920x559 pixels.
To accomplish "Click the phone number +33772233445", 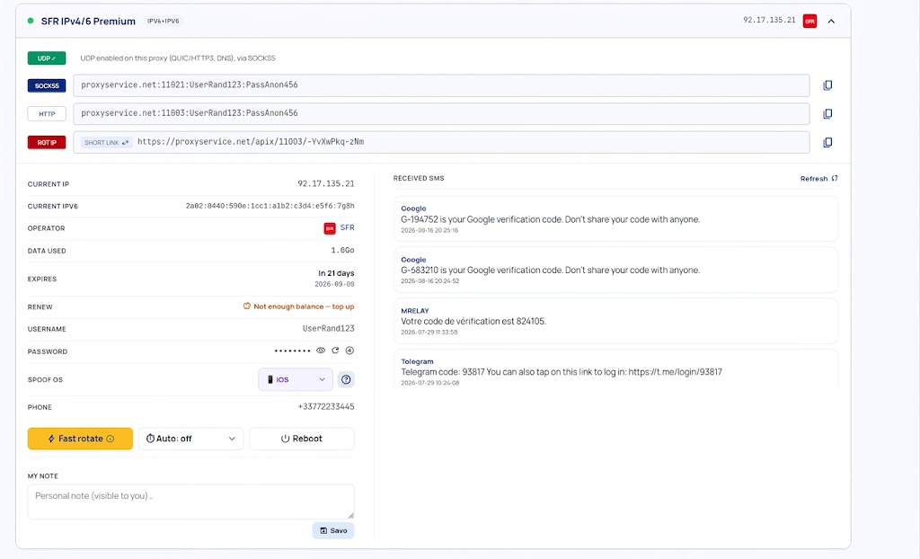I will click(x=325, y=406).
